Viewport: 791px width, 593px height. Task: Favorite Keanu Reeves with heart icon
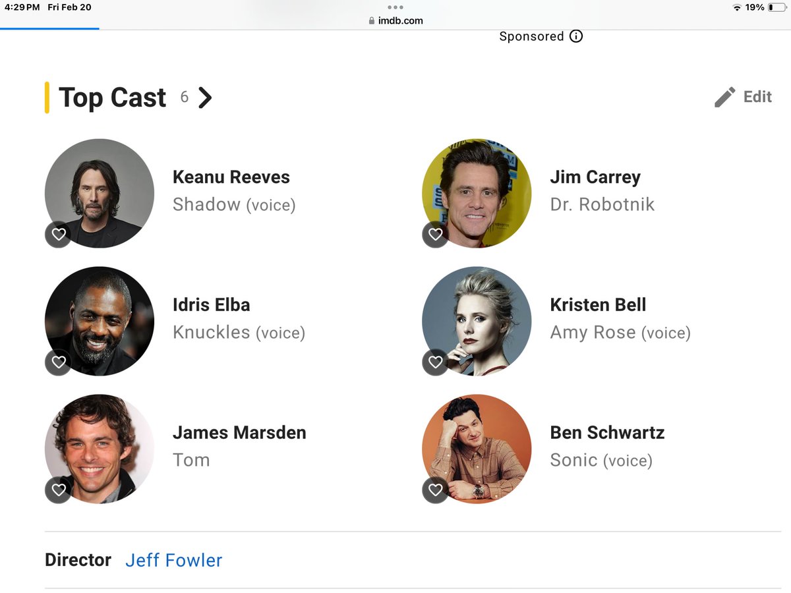[59, 235]
